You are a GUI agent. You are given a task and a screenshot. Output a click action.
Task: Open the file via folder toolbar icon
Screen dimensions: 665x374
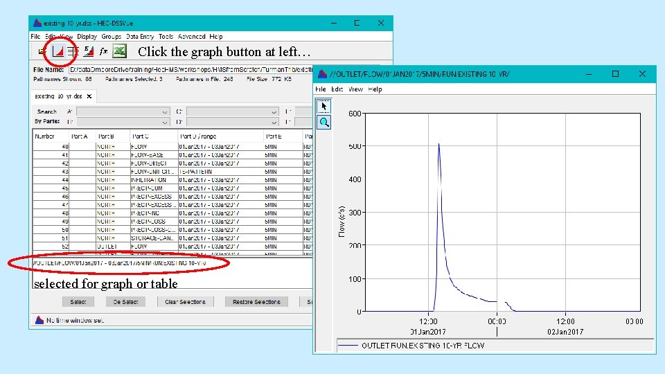click(x=42, y=51)
